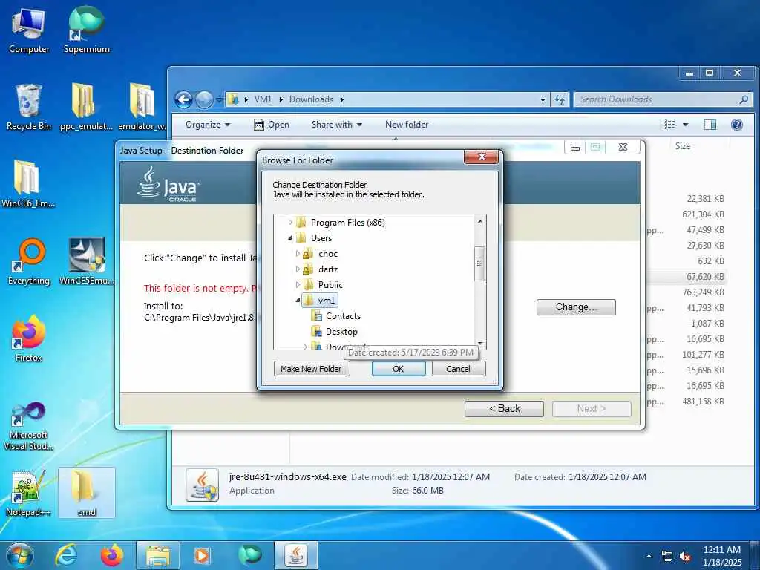Select the VM1 breadcrumb in the address bar
Screen dimensions: 760x570
(263, 99)
